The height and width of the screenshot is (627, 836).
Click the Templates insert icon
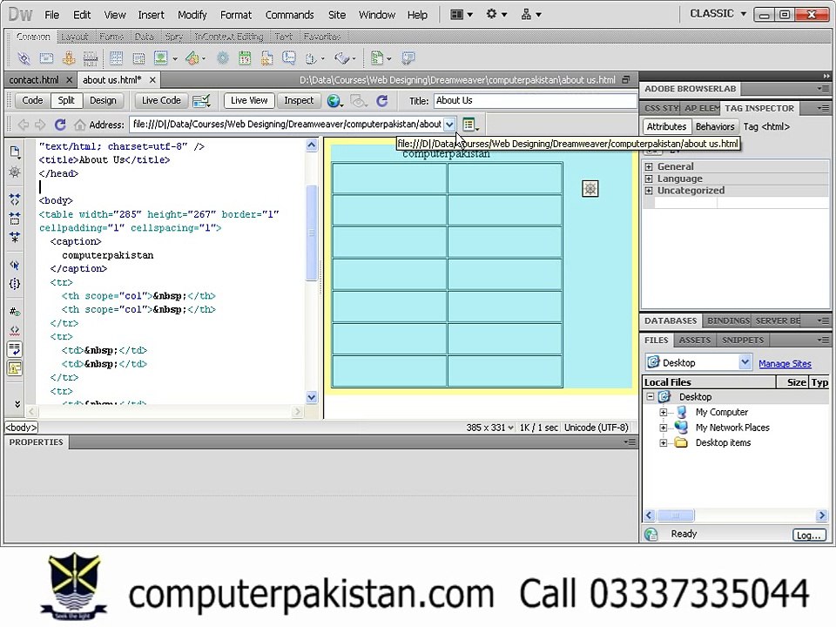click(x=377, y=57)
